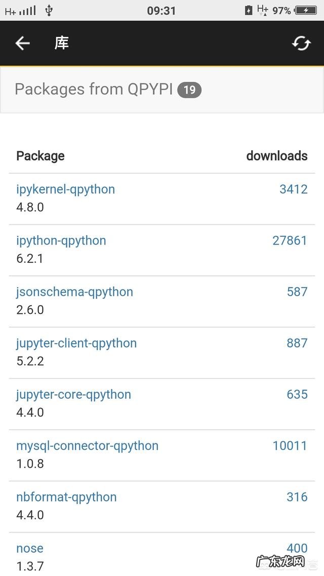The image size is (324, 576).
Task: Open the mysql-connector-qpython package
Action: [88, 446]
